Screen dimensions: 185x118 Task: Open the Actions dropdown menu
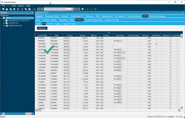click(21, 6)
